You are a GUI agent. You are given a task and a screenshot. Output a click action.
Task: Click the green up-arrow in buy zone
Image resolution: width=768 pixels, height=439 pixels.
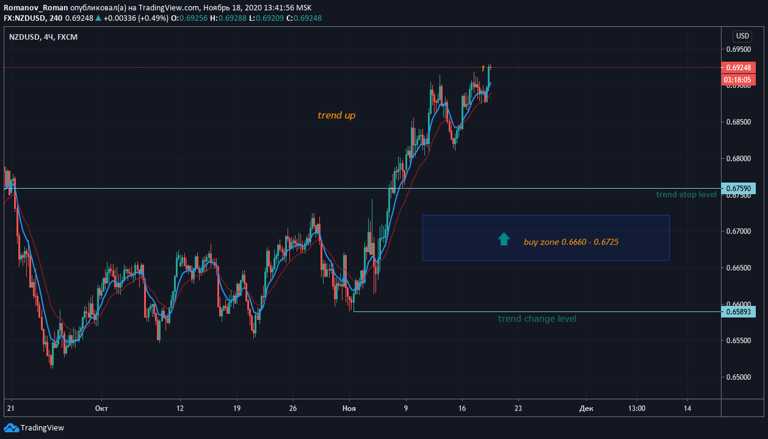[504, 239]
